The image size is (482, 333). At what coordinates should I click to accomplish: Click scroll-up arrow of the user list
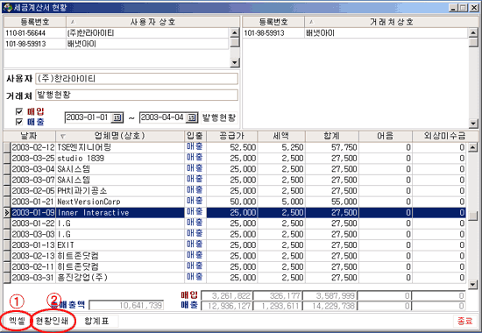(x=235, y=32)
